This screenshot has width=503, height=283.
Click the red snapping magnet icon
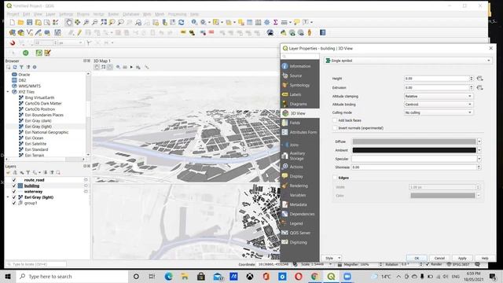(13, 42)
